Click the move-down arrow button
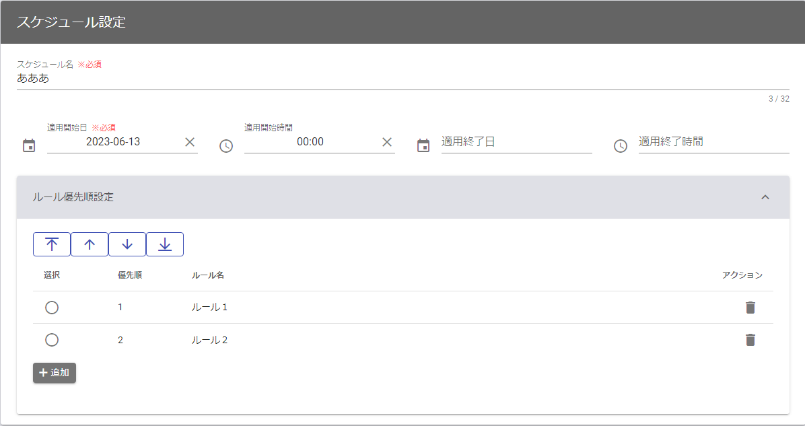 click(127, 244)
